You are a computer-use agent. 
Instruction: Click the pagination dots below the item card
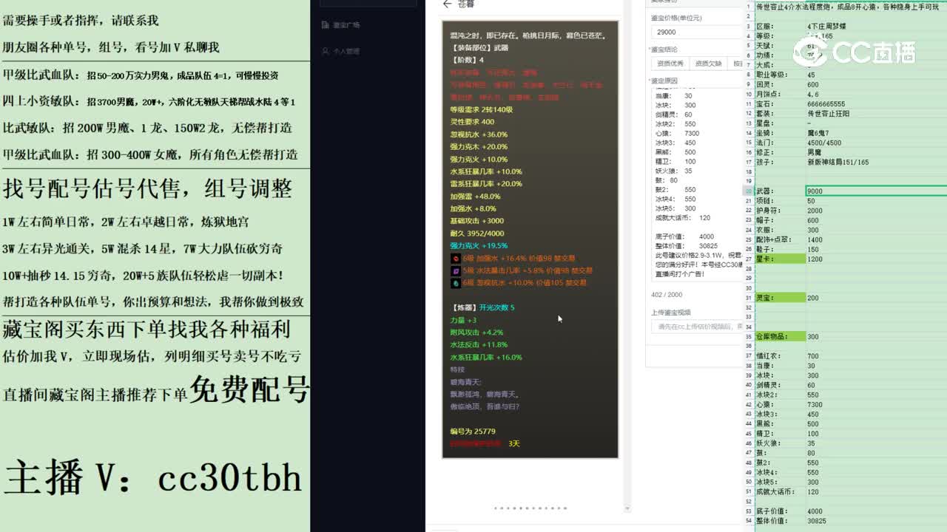530,508
